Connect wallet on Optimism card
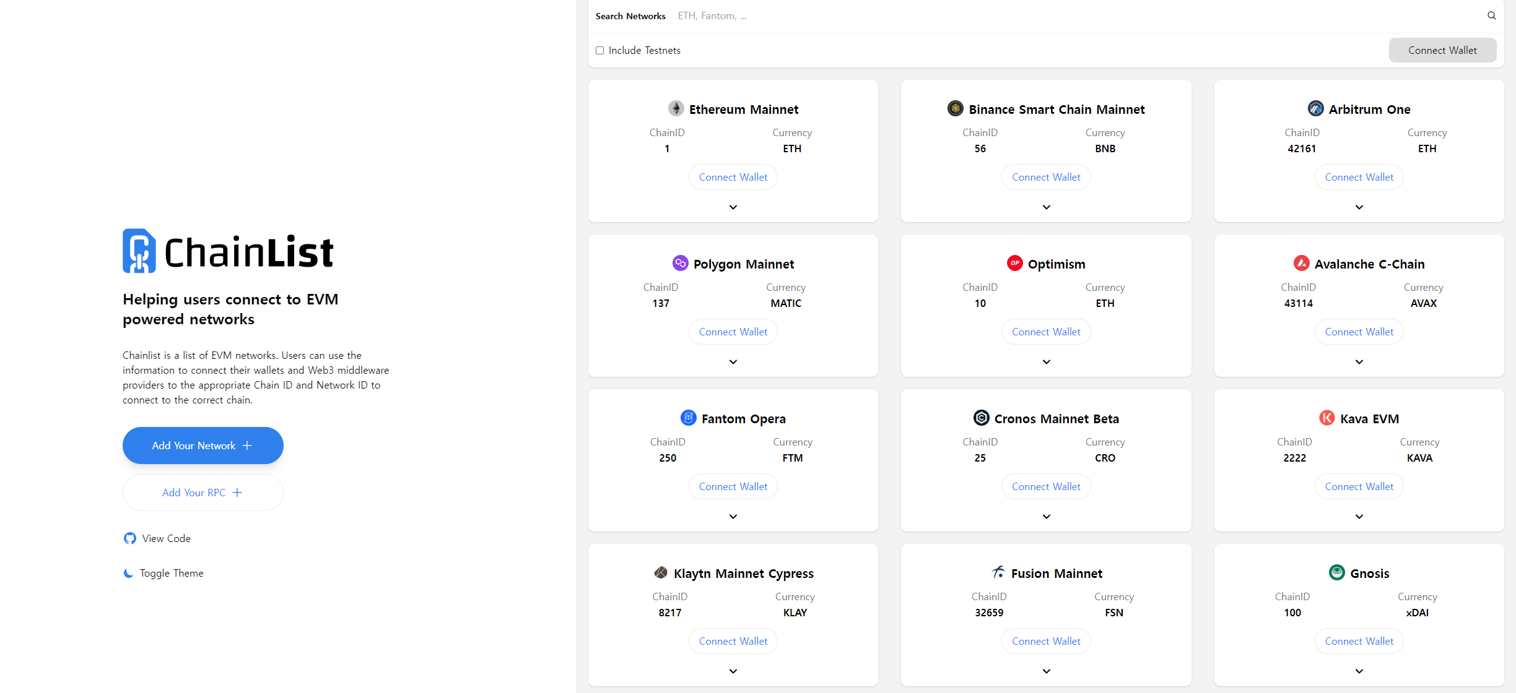 tap(1047, 332)
